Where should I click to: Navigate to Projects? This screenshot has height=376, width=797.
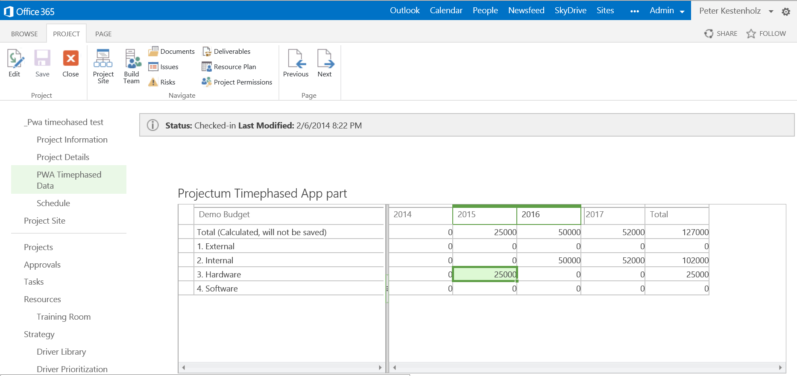pos(38,247)
